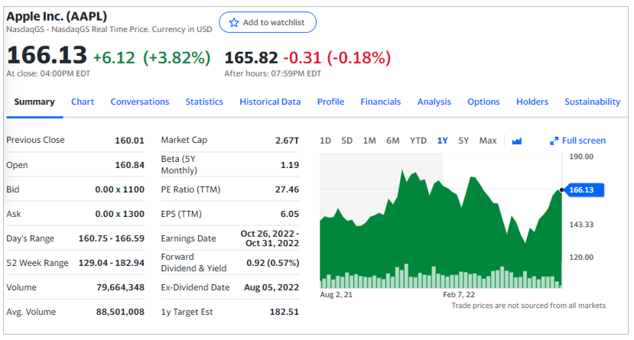This screenshot has width=634, height=340.
Task: Select the 1D chart range
Action: pos(325,141)
